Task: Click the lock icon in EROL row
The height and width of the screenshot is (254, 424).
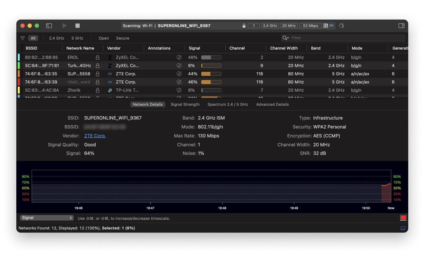Action: tap(98, 57)
